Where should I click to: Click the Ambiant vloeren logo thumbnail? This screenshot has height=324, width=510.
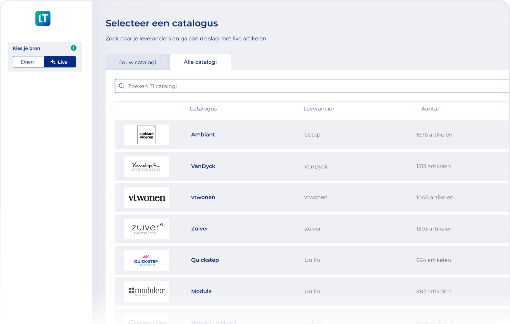[x=147, y=135]
